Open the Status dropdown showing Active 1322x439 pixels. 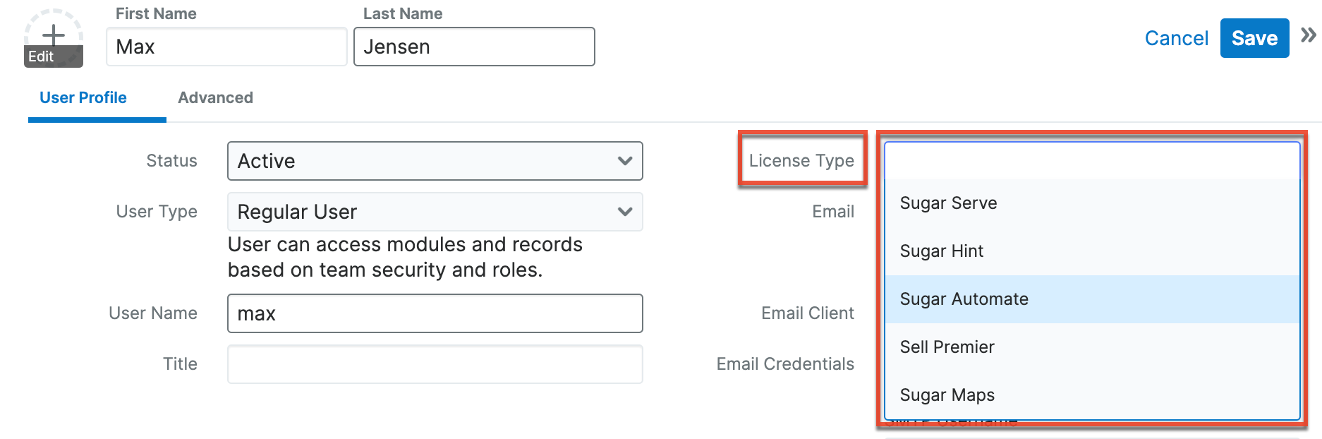[435, 161]
